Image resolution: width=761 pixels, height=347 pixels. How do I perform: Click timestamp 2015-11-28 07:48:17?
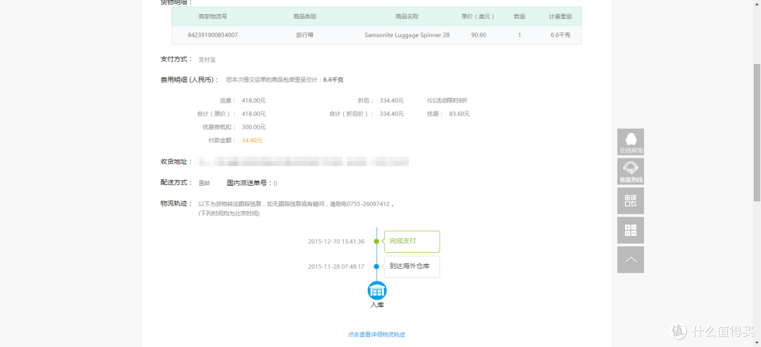[336, 267]
